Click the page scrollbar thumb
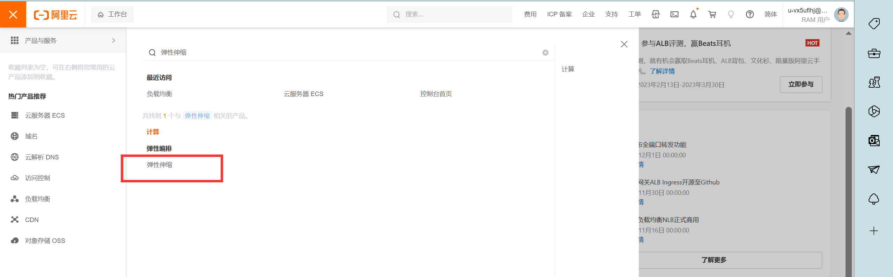The width and height of the screenshot is (893, 277). pyautogui.click(x=848, y=191)
